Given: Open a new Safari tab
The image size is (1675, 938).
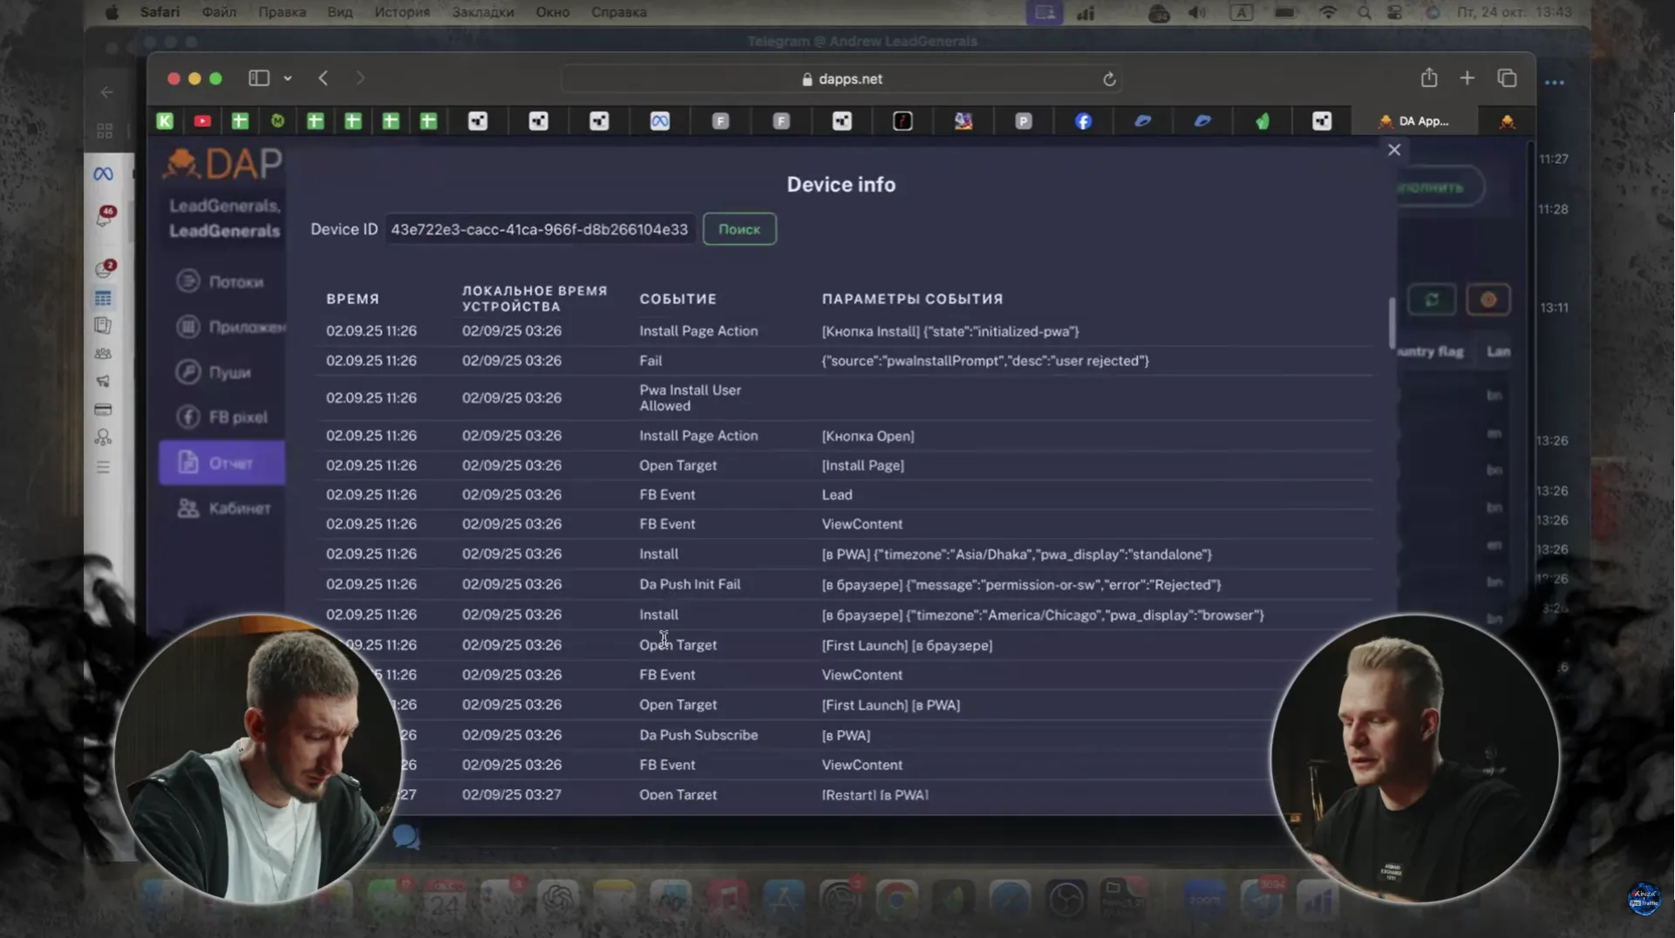Looking at the screenshot, I should [x=1467, y=78].
